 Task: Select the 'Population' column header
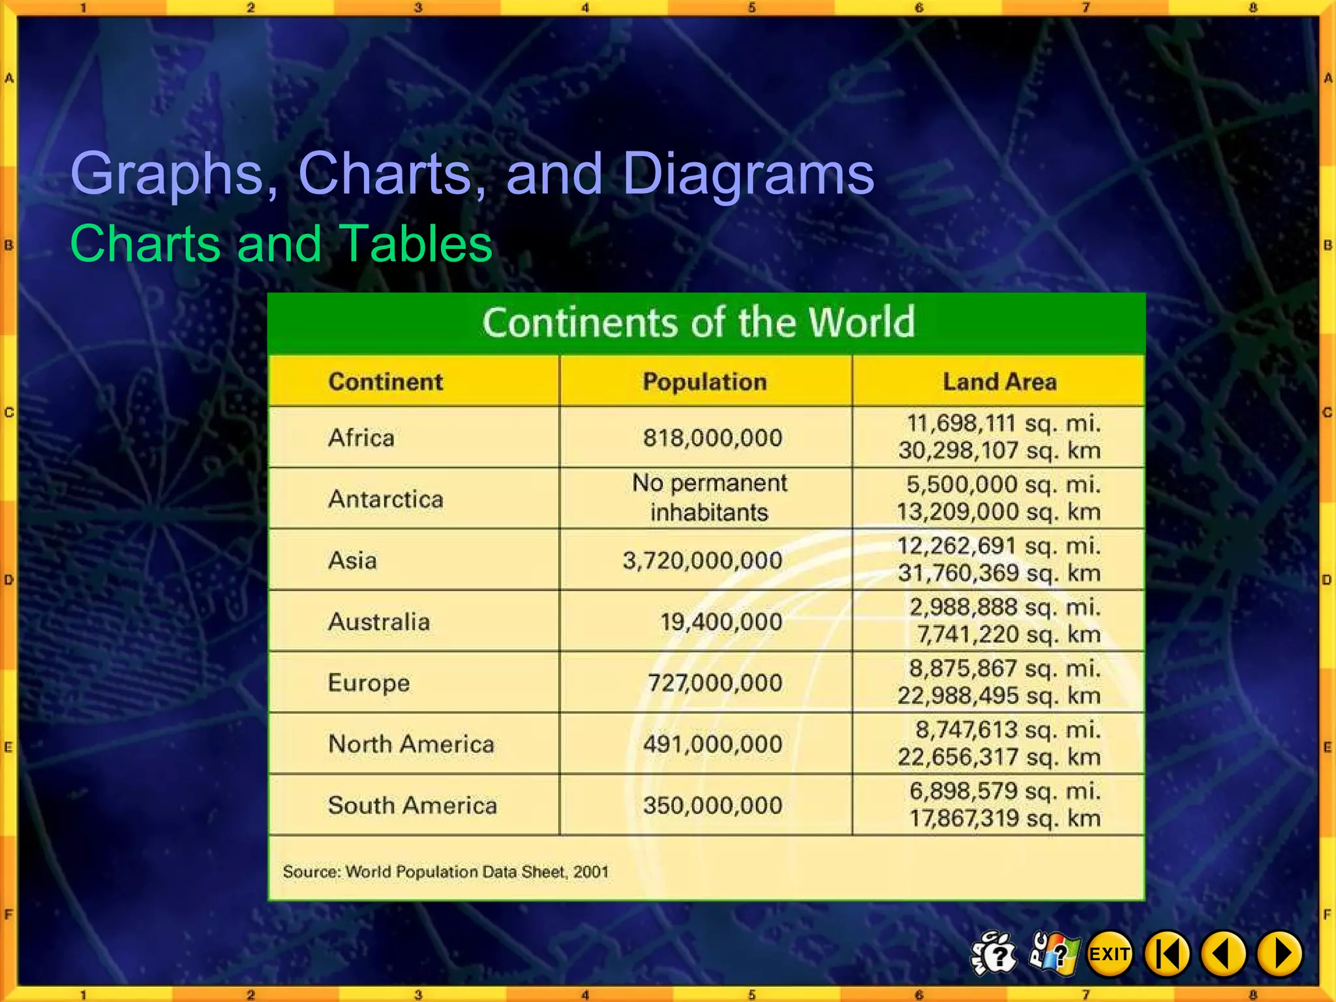[705, 382]
